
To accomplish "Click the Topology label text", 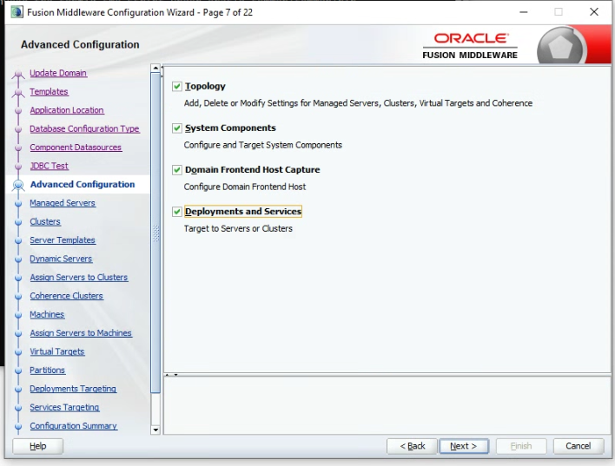I will [205, 86].
